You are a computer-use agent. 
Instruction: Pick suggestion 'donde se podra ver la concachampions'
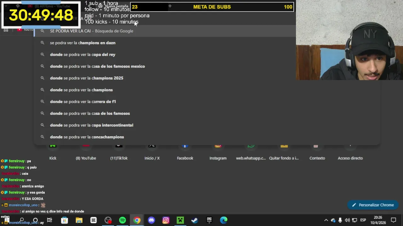pyautogui.click(x=207, y=137)
